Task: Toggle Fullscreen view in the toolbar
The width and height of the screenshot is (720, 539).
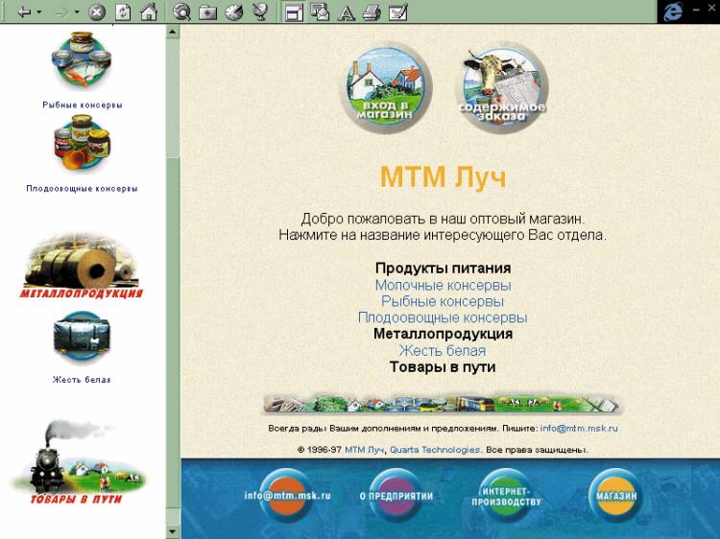Action: click(x=294, y=12)
